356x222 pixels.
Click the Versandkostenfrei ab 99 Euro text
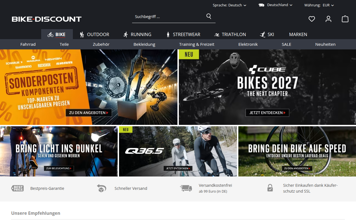[x=215, y=188]
